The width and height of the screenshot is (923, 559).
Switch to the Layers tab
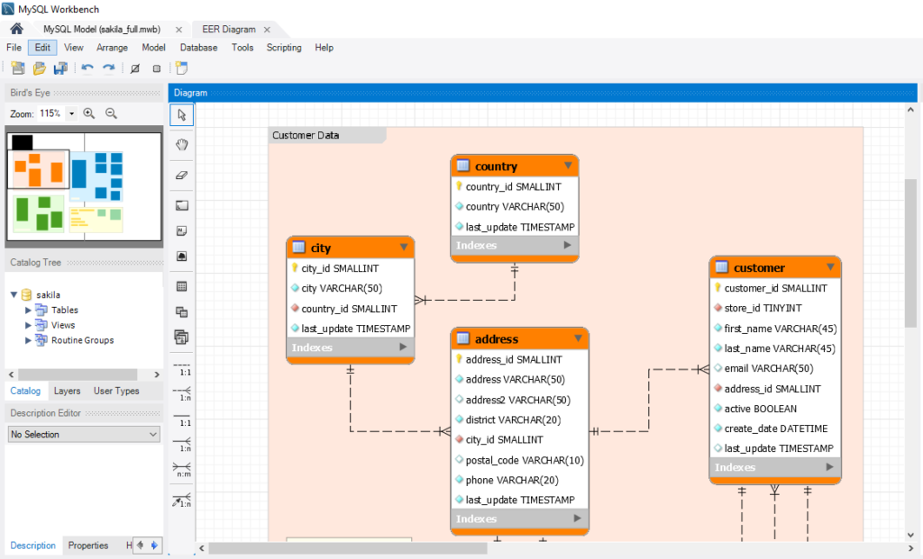coord(67,391)
